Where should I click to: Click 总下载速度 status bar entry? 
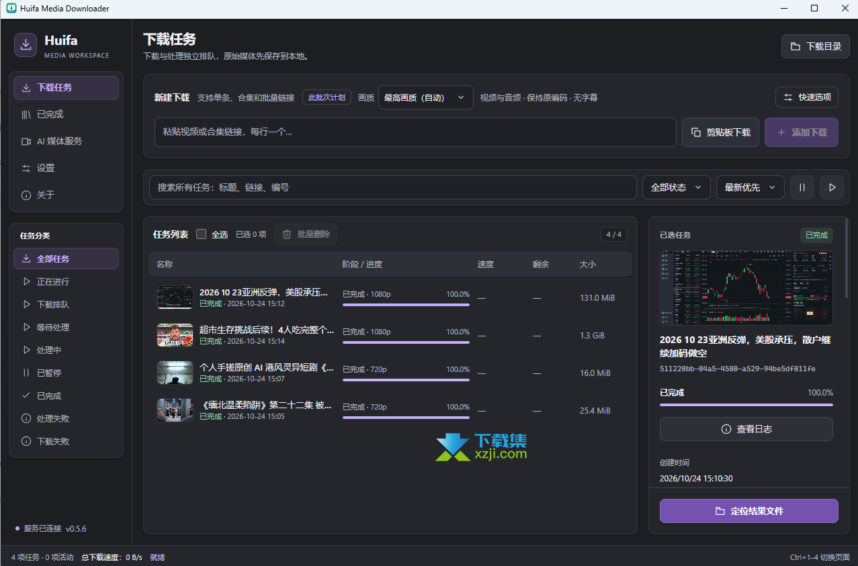tap(112, 557)
